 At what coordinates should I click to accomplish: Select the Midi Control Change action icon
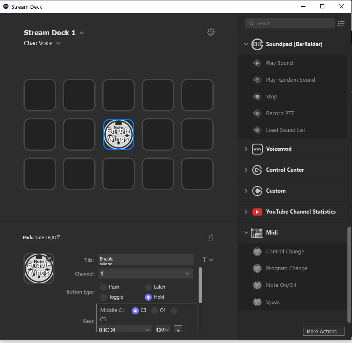click(257, 252)
